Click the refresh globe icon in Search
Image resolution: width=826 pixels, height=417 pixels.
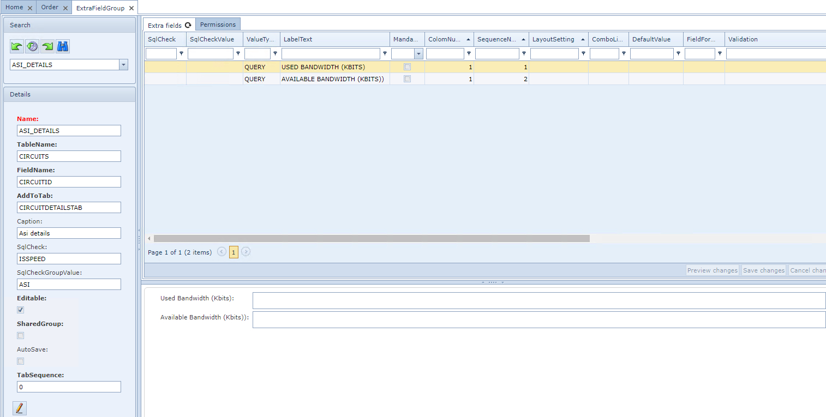(32, 47)
